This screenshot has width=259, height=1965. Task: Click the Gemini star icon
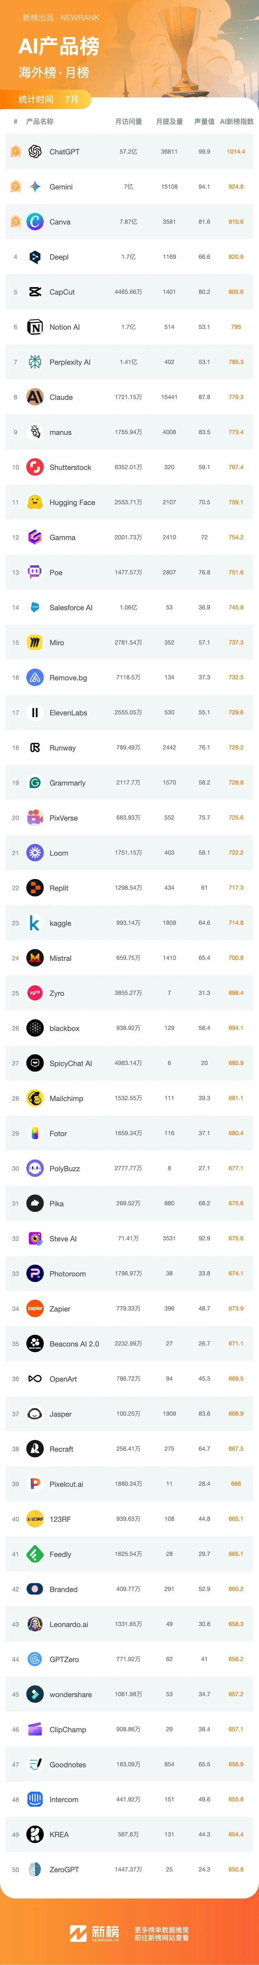click(x=34, y=187)
